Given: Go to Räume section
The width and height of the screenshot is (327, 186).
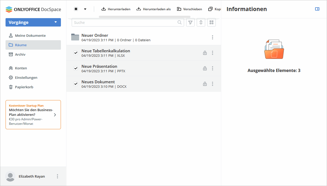Looking at the screenshot, I should (33, 45).
